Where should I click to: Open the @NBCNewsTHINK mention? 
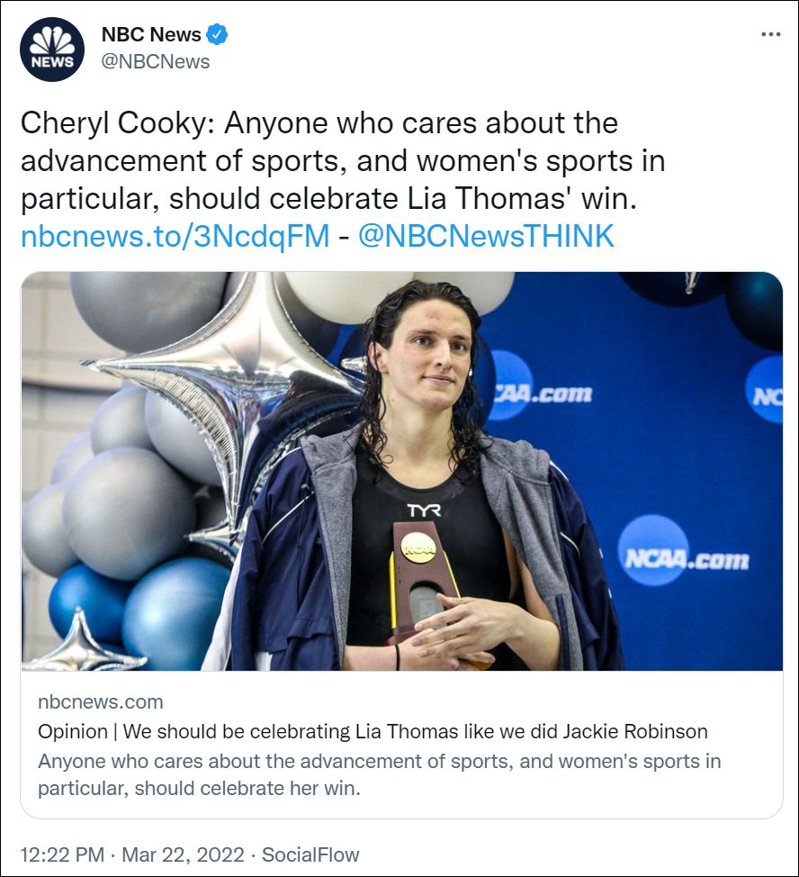486,236
